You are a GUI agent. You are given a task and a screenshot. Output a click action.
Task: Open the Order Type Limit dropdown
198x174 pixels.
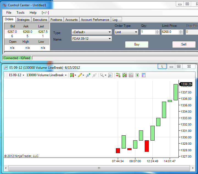point(126,32)
